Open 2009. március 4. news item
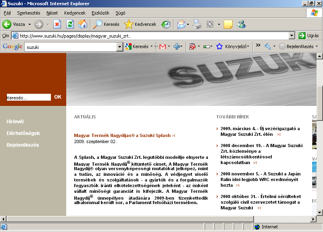This screenshot has height=232, width=323. (260, 131)
